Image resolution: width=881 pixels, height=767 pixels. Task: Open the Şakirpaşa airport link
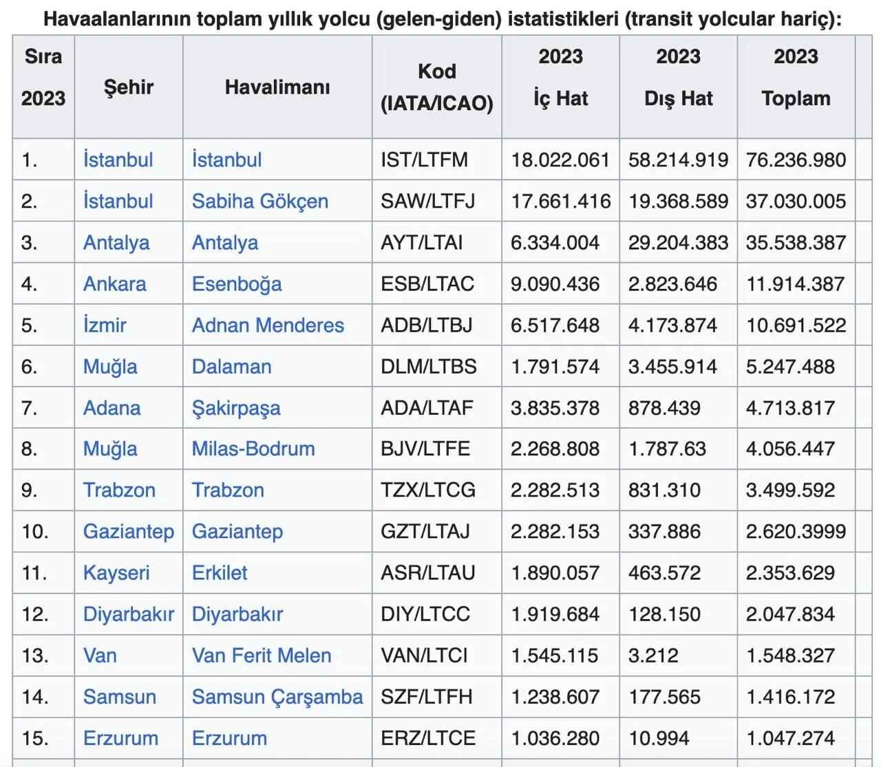[x=236, y=407]
